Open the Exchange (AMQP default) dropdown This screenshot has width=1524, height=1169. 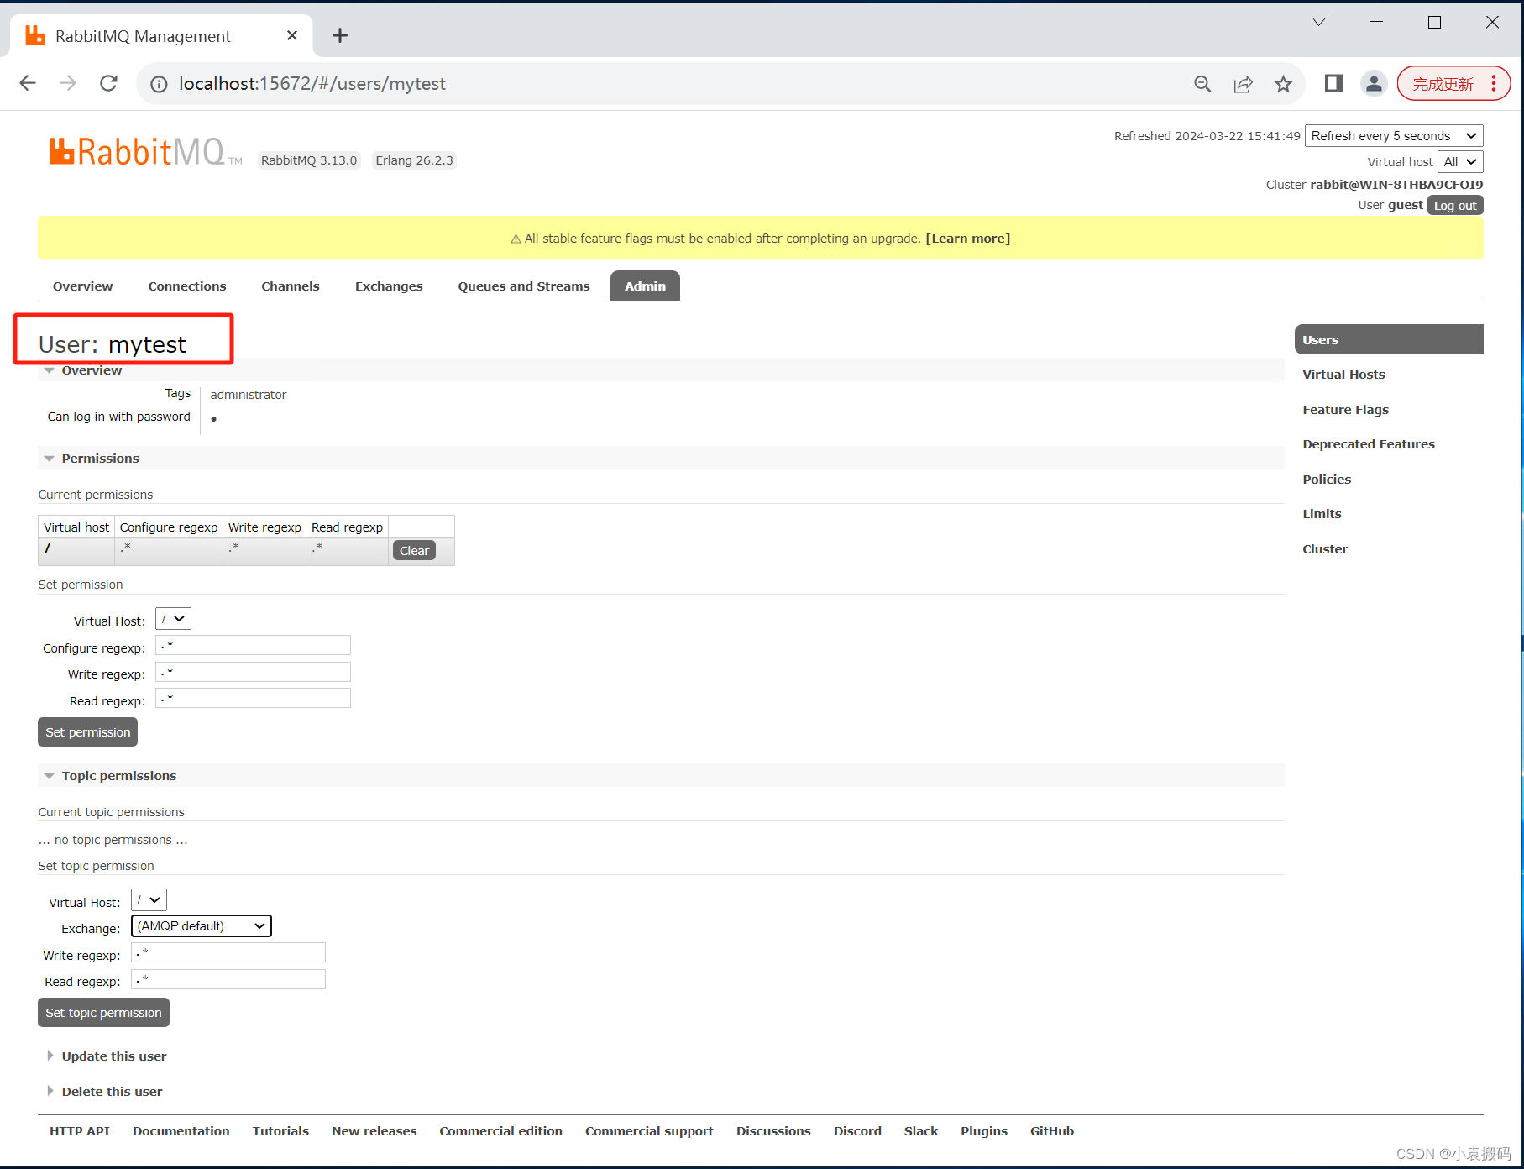click(x=202, y=926)
